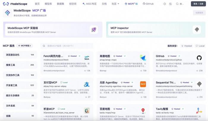Viewport: 208px width, 121px height.
Task: Click the Local tag on 支付宝MCP card
Action: pos(64,83)
